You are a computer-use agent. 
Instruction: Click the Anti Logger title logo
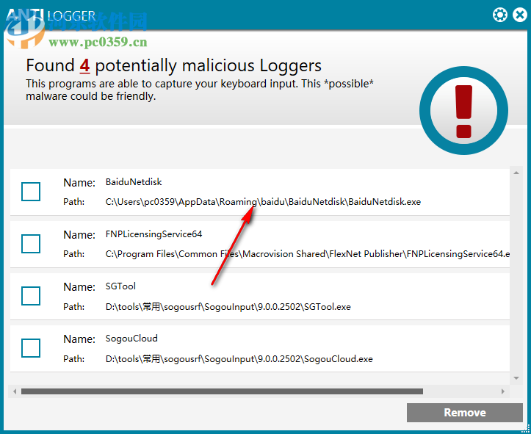coord(51,15)
